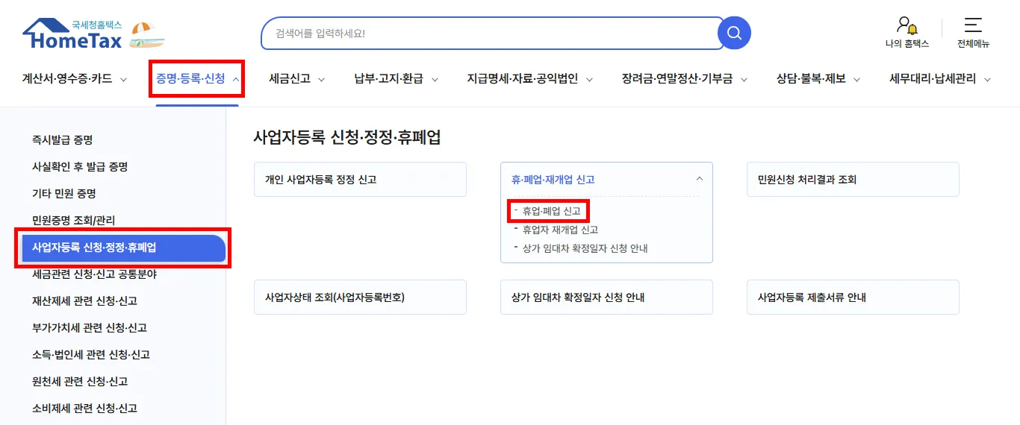
Task: Select 재산제세 관련 신청·신고 in sidebar
Action: coord(84,301)
